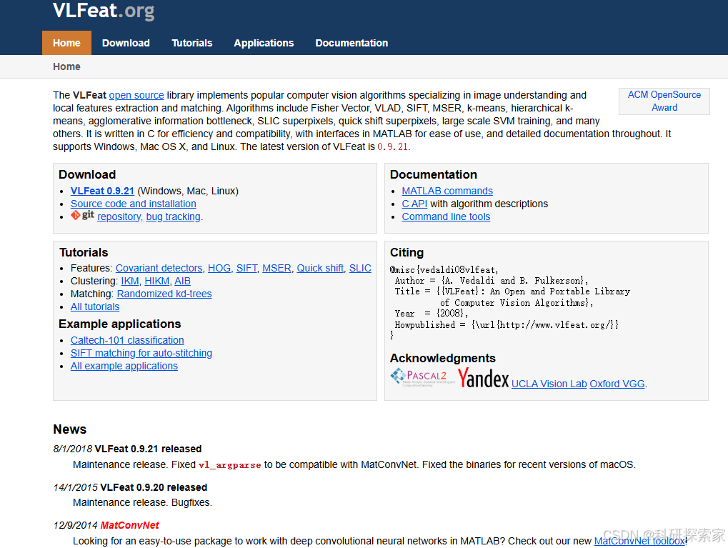
Task: Open the bug tracking link
Action: [173, 217]
